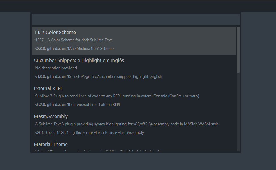This screenshot has height=170, width=276.
Task: Click the package list scrollbar thumb
Action: point(239,50)
